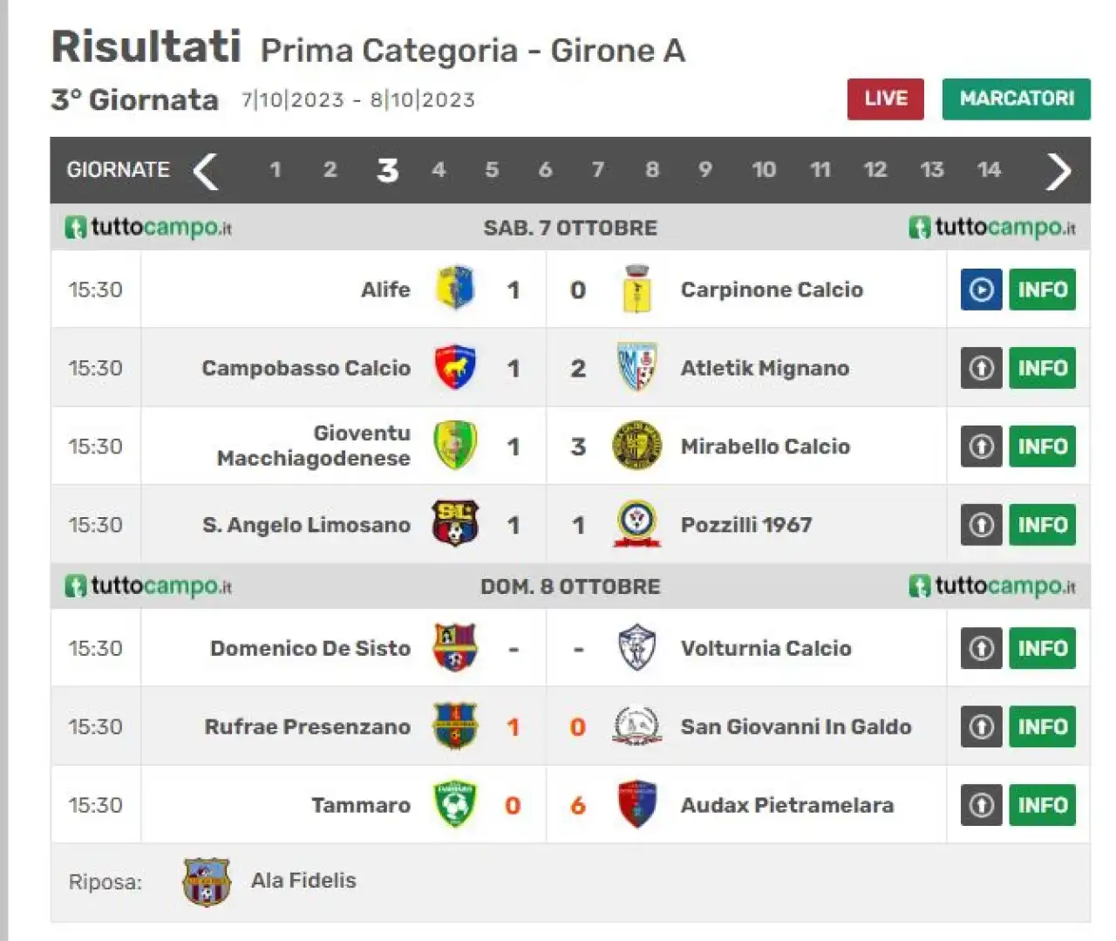
Task: Open the MARCATORI button
Action: (1016, 99)
